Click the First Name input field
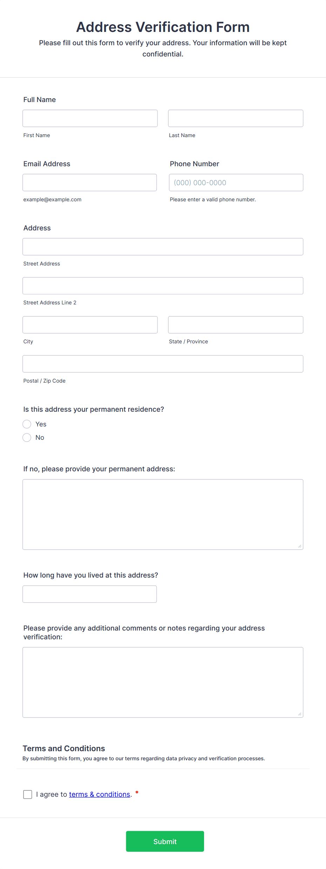This screenshot has height=869, width=326. tap(90, 118)
